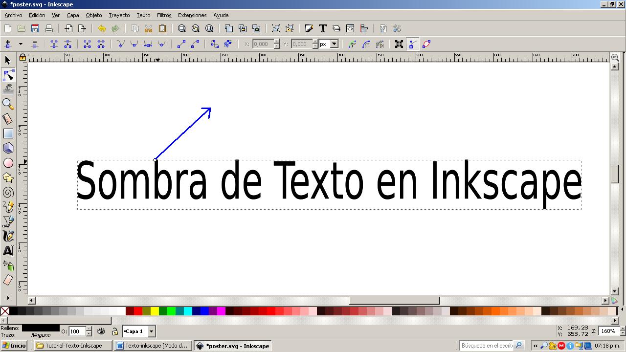This screenshot has height=352, width=626.
Task: Click the Open document folder icon
Action: coord(22,28)
